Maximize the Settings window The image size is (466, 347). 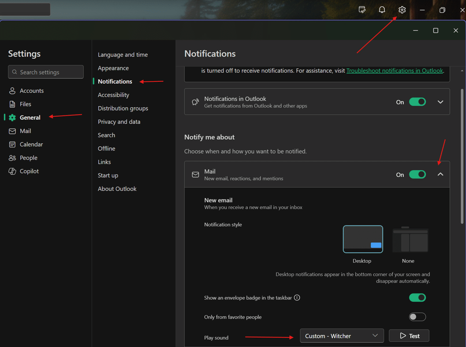click(x=436, y=30)
